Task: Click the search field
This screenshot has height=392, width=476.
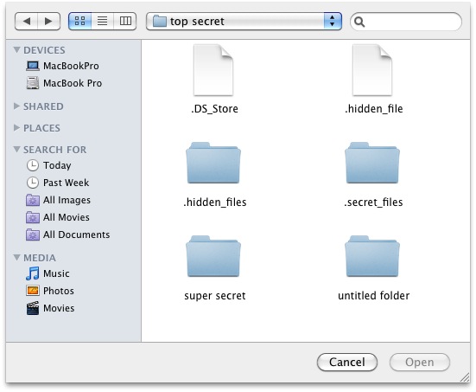Action: (x=406, y=22)
